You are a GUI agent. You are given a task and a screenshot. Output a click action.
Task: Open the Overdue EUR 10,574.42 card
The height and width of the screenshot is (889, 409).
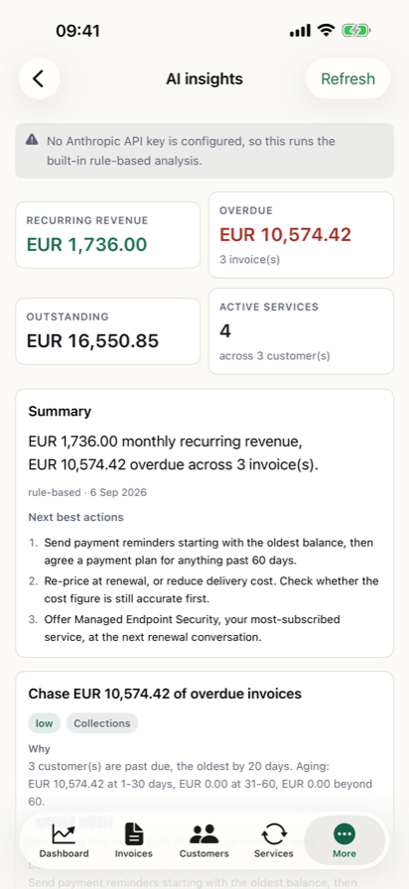301,235
